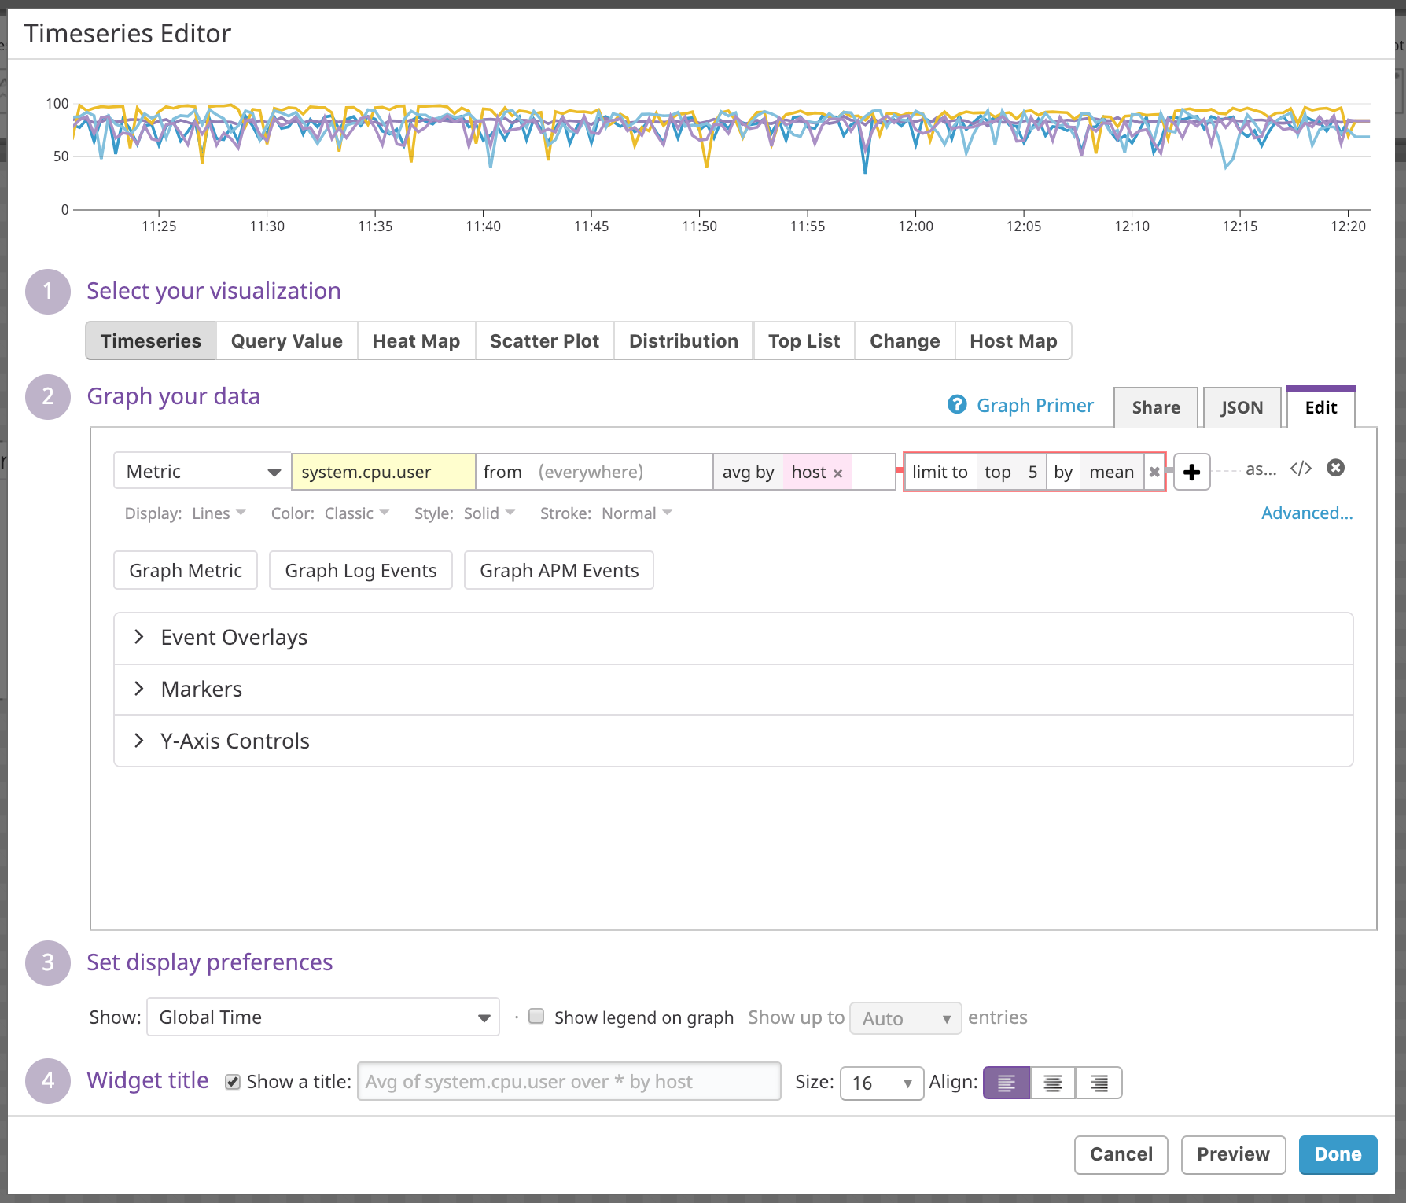
Task: Switch to the JSON tab
Action: (1241, 407)
